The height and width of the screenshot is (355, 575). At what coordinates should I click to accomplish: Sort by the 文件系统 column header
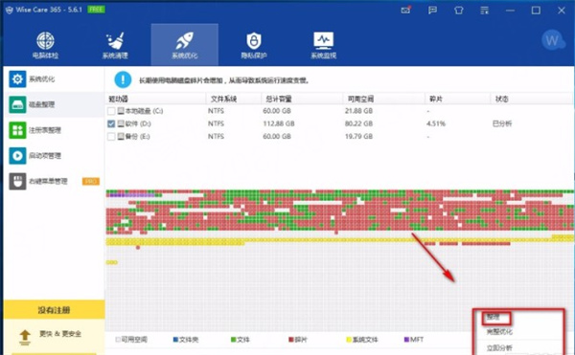click(x=234, y=99)
